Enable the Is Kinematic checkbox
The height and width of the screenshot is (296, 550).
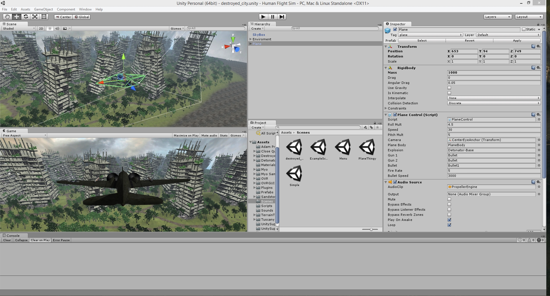[449, 93]
